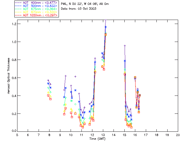Screen dimensions: 183x146
Task: Click the purple plus peak near 0.95 at hour 15
Action: click(x=125, y=46)
